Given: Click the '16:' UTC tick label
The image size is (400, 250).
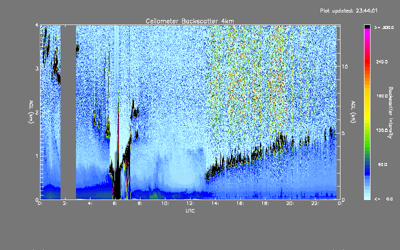Looking at the screenshot, I should click(240, 203).
